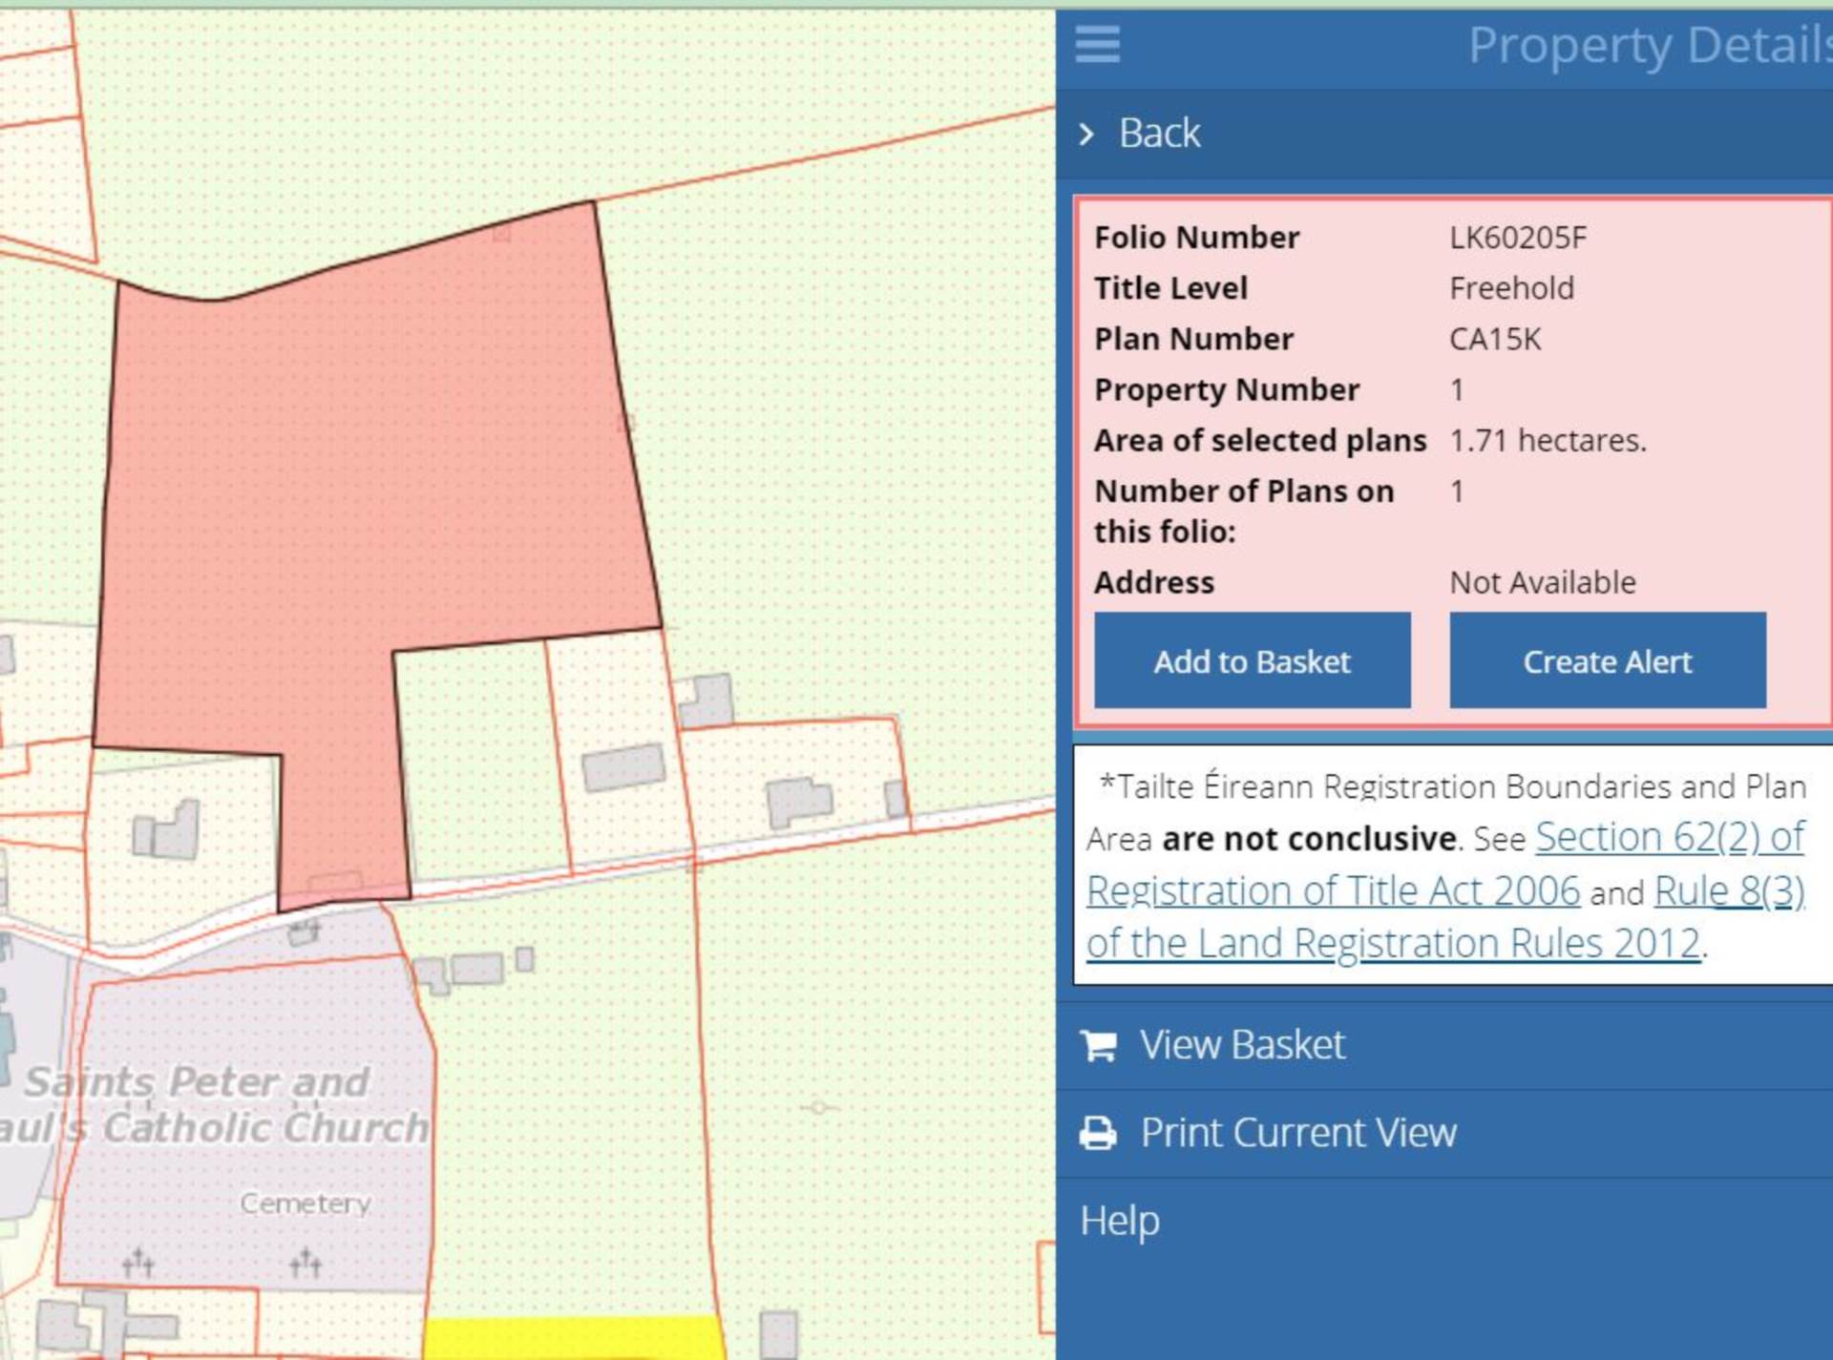The height and width of the screenshot is (1360, 1833).
Task: Click the shopping cart icon
Action: pyautogui.click(x=1098, y=1045)
